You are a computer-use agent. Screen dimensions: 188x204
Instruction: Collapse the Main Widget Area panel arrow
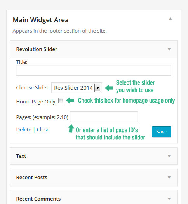pos(170,19)
